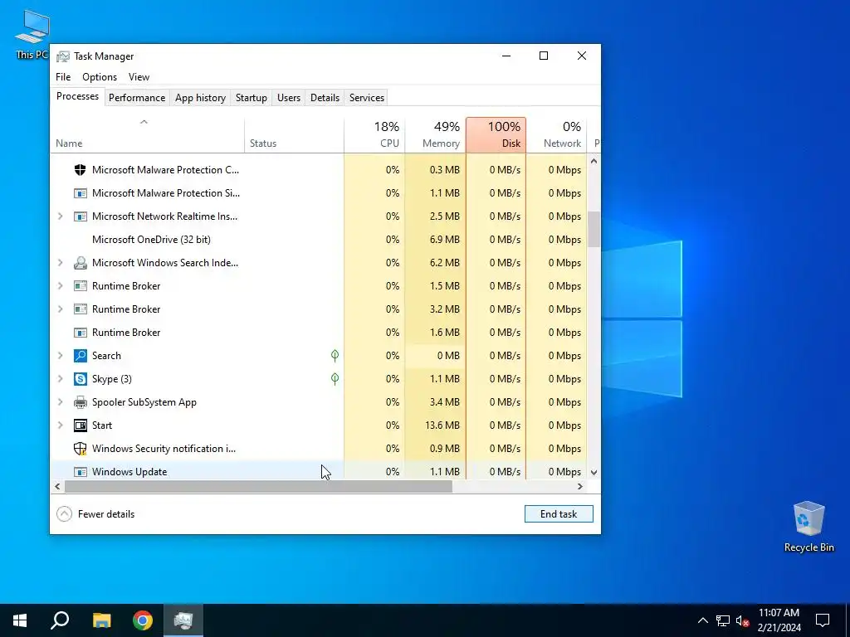Select the Windows Update process row

click(x=318, y=471)
